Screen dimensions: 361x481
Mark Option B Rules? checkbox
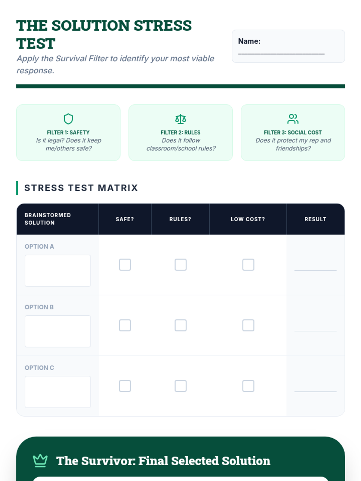(180, 325)
